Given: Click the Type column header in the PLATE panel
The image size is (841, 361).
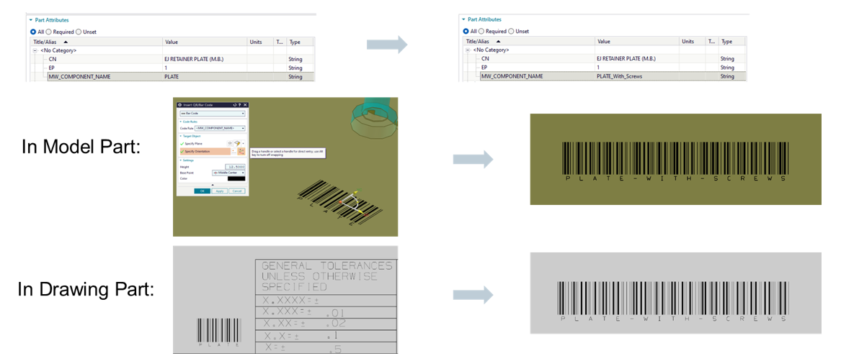Looking at the screenshot, I should [301, 41].
